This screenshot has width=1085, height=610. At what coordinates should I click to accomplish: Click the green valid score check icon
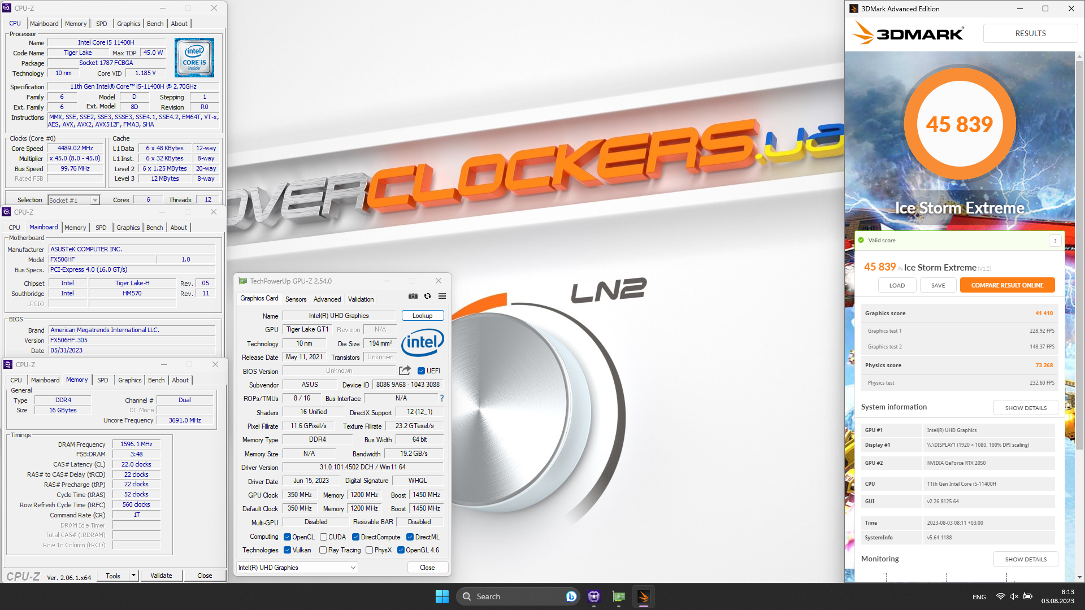pyautogui.click(x=861, y=241)
